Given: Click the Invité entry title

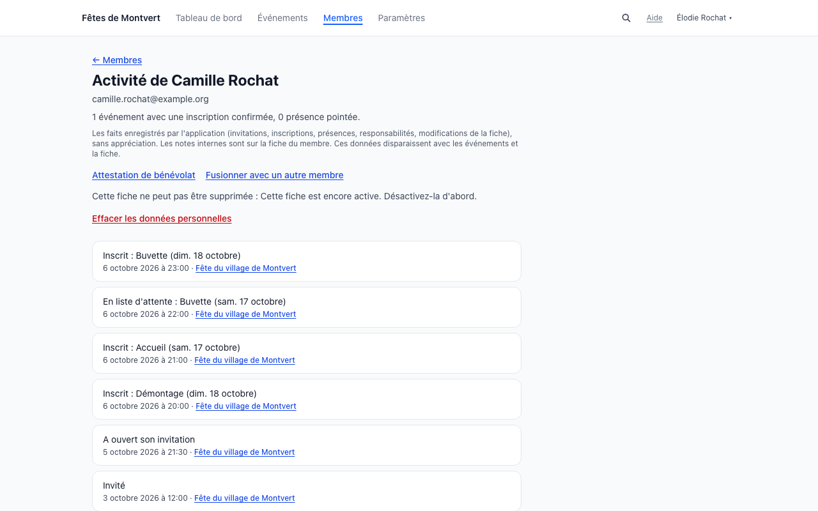Looking at the screenshot, I should pos(114,485).
